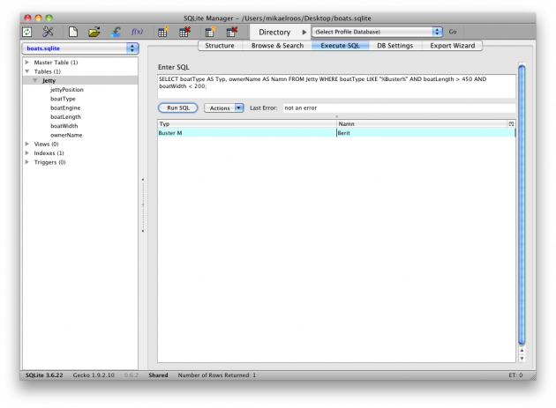Click the Run SQL button

[178, 108]
